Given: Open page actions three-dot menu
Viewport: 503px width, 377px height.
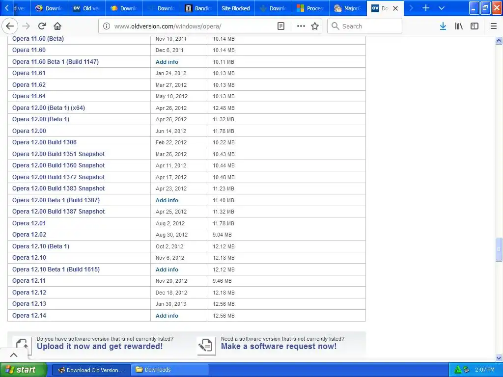Looking at the screenshot, I should (301, 27).
